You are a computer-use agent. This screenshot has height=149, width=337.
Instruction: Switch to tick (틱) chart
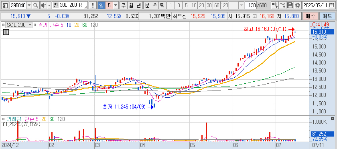(x=162, y=5)
